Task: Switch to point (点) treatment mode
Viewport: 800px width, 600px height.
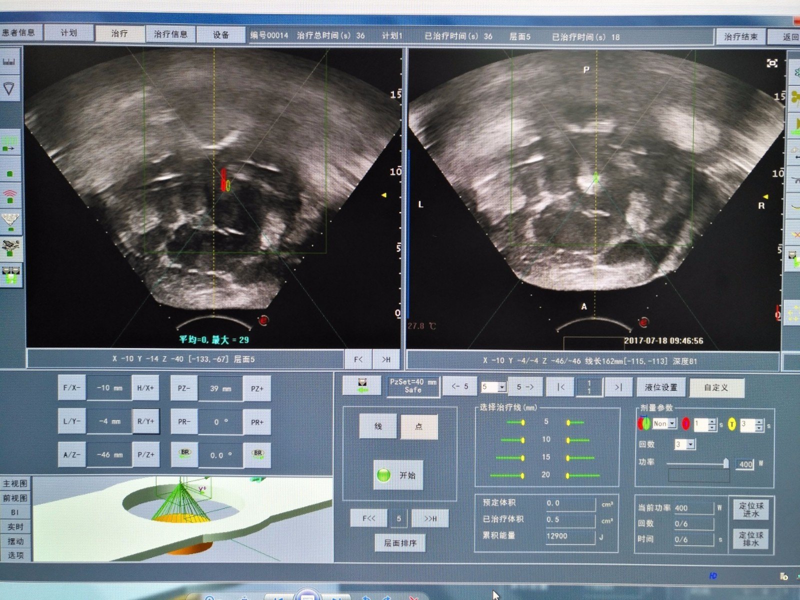Action: click(x=419, y=426)
